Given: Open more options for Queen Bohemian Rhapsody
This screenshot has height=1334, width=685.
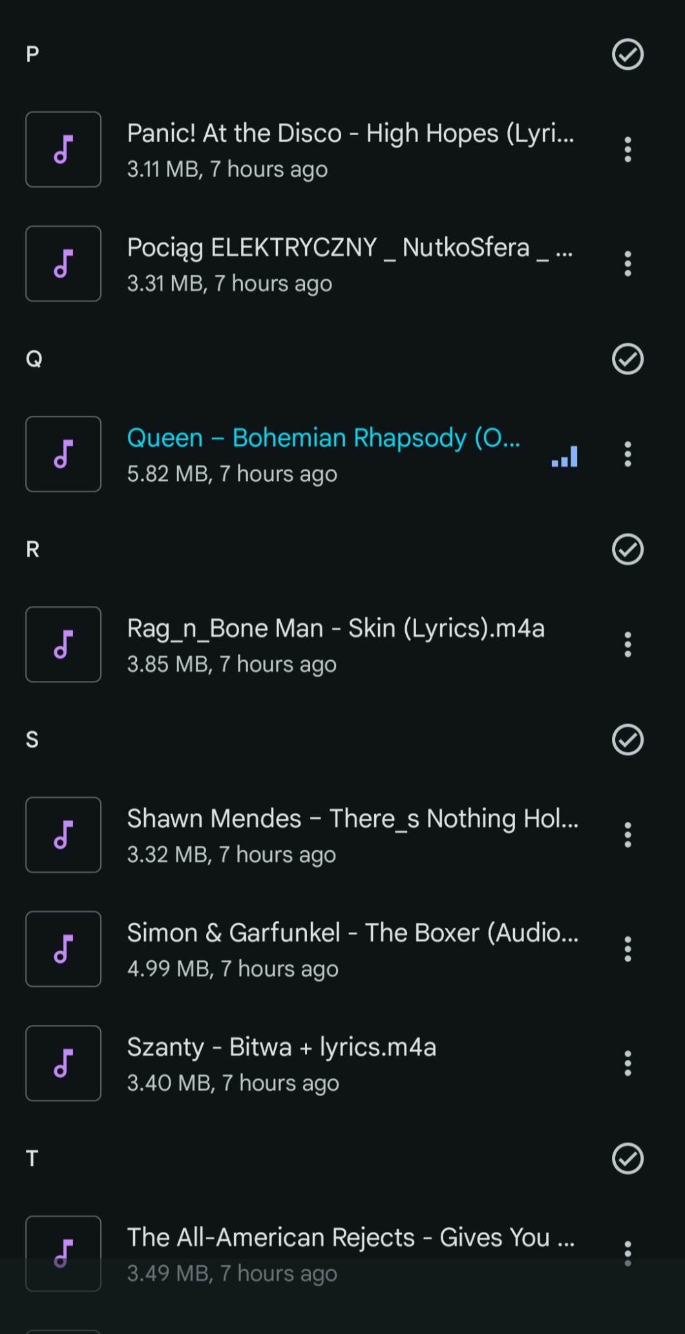Looking at the screenshot, I should [x=627, y=454].
